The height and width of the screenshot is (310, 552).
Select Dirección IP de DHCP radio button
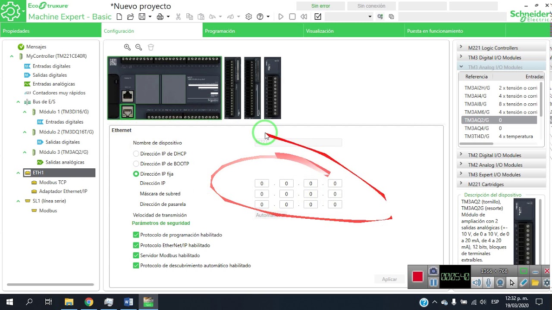point(136,154)
